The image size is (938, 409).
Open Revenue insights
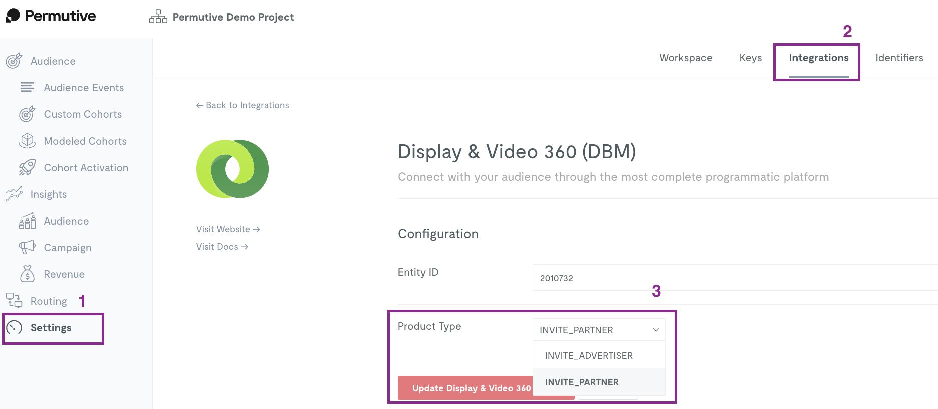(x=64, y=274)
